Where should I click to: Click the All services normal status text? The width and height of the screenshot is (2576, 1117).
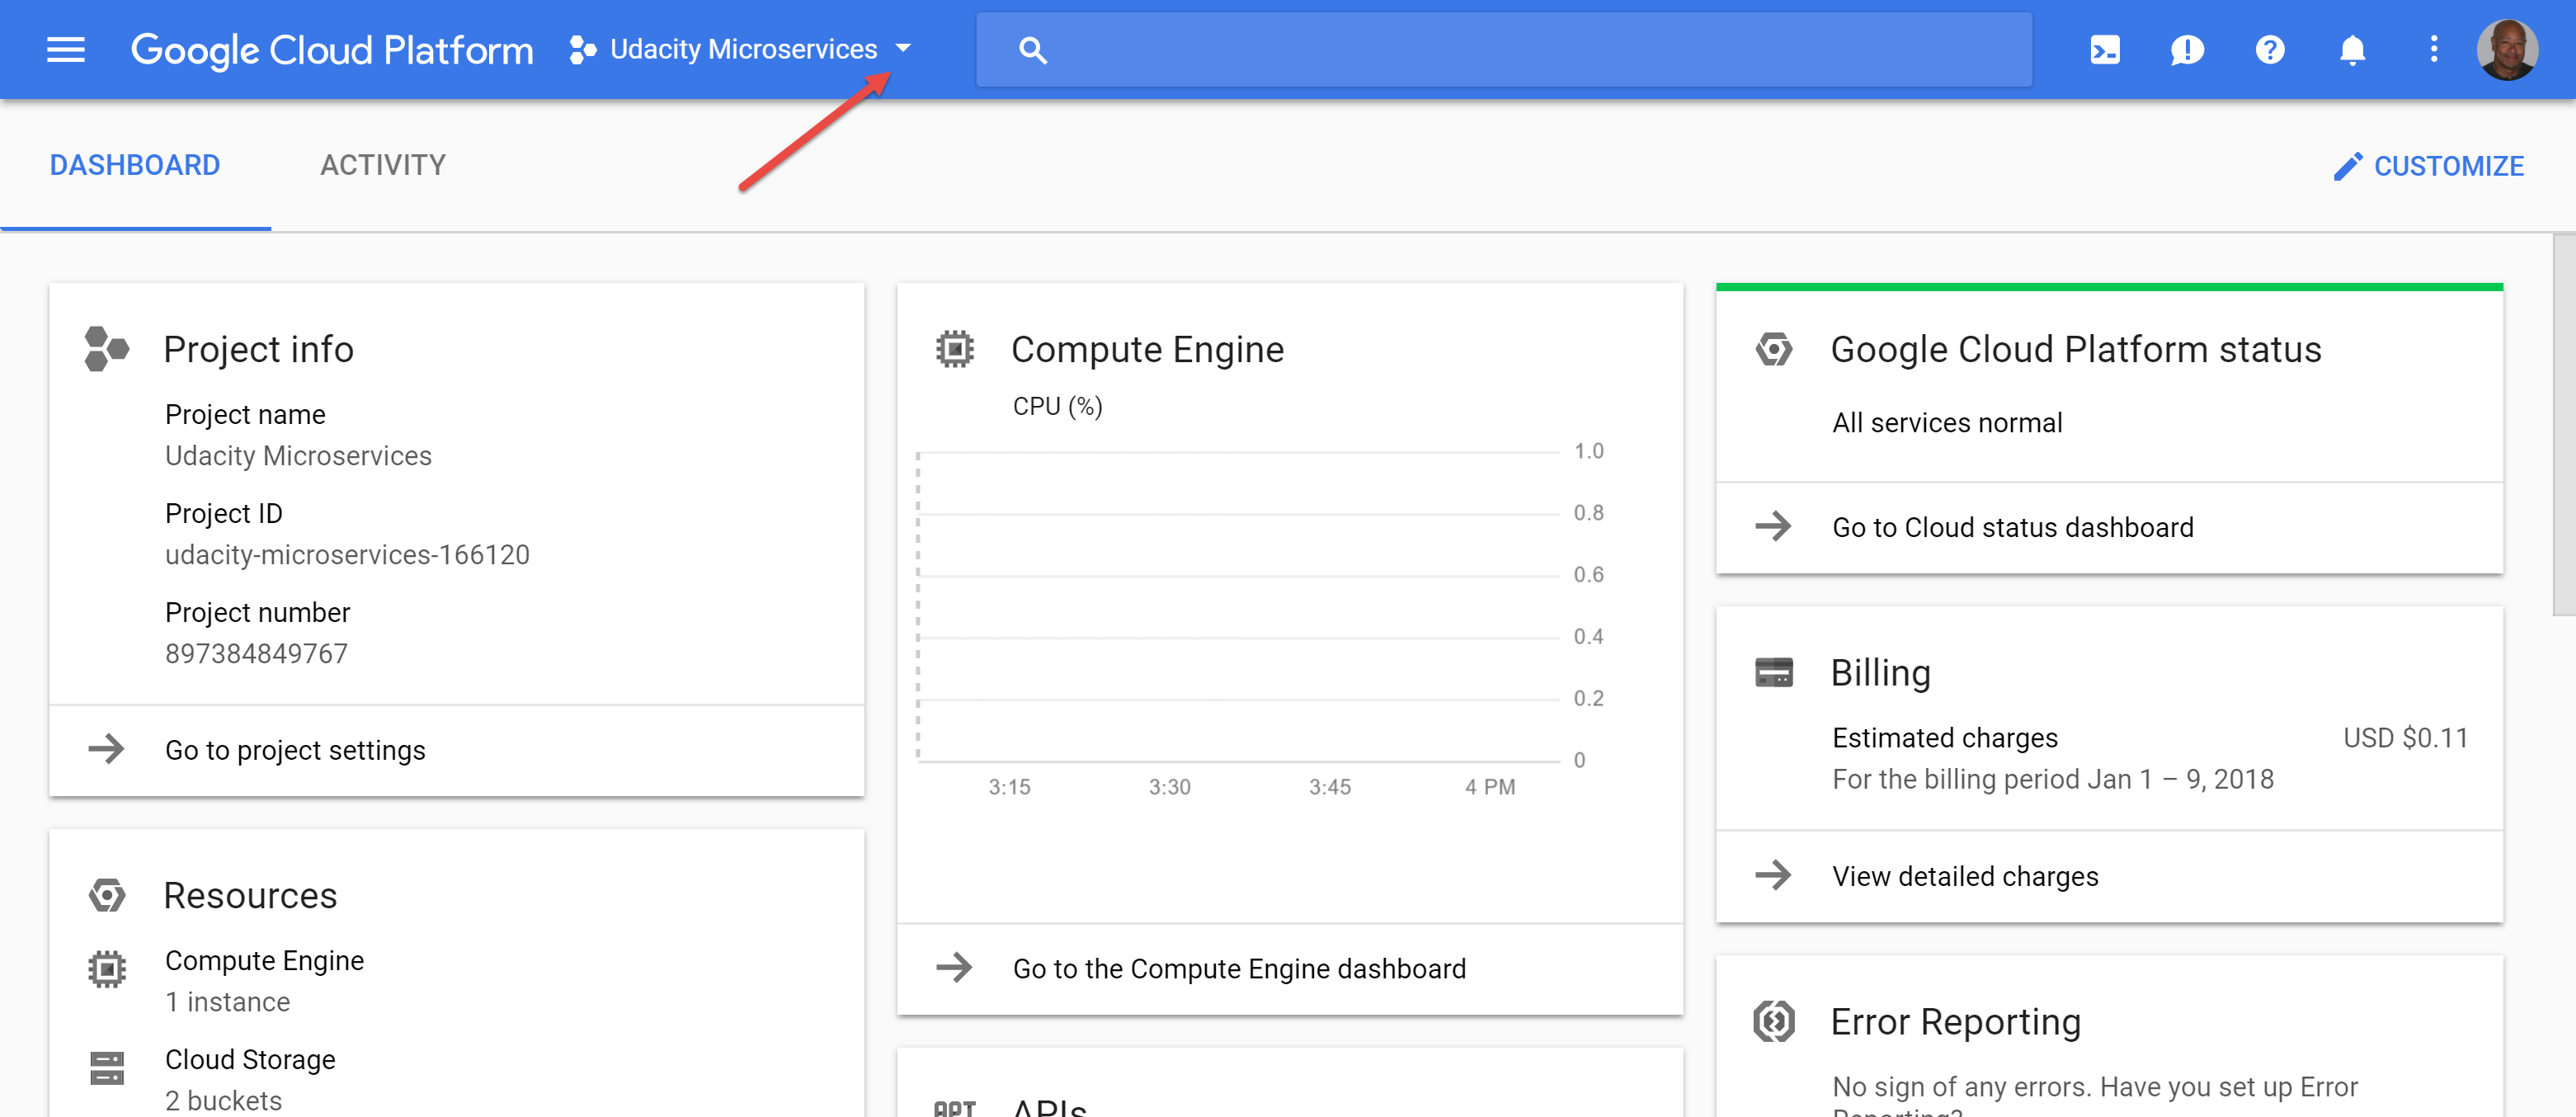(1947, 423)
